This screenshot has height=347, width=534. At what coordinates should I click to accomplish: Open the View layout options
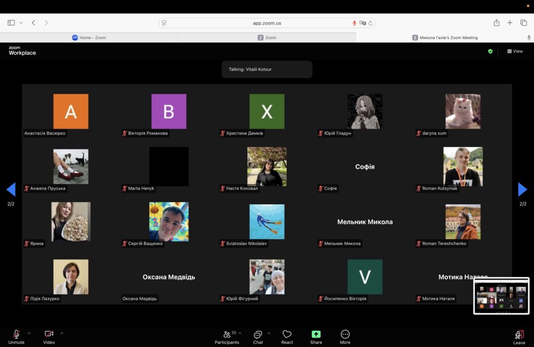(515, 51)
